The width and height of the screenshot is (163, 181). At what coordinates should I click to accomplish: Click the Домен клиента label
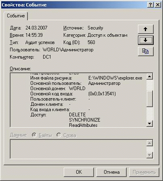point(47,104)
